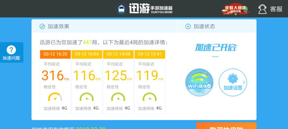Tap the question mark help icon
The image size is (288, 129).
11,50
